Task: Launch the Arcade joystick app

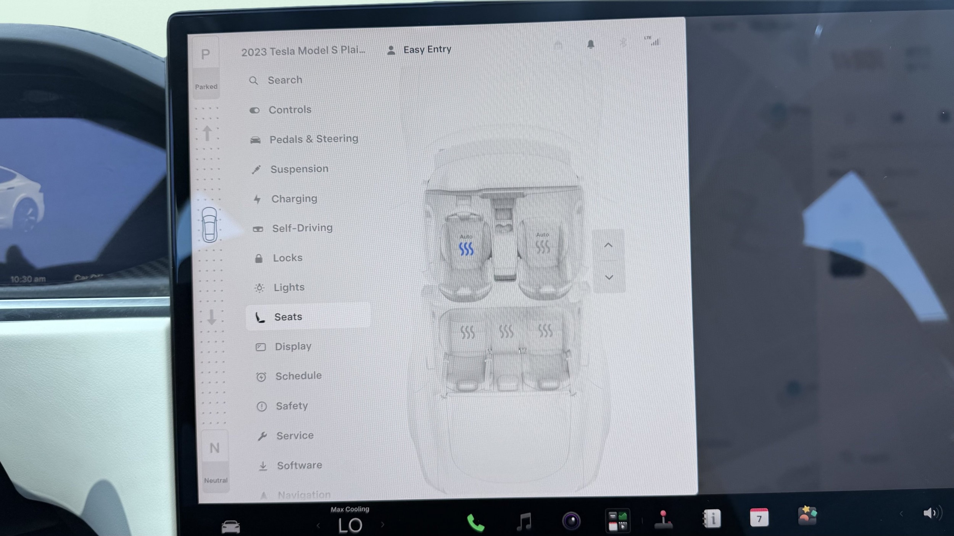Action: click(664, 520)
